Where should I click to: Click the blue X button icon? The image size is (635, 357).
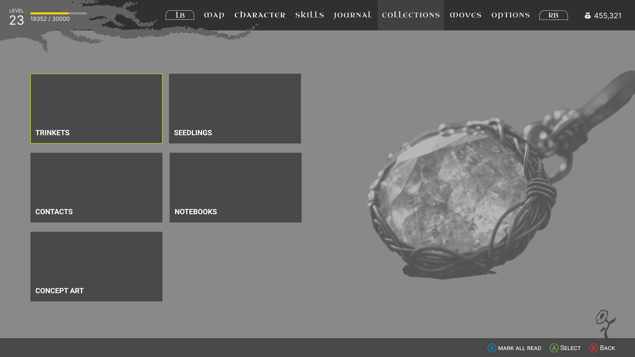[x=492, y=348]
